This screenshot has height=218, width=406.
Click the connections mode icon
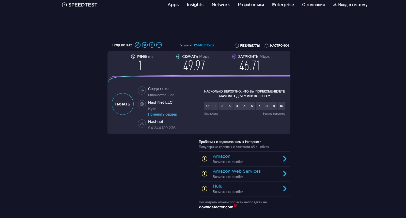point(142,90)
